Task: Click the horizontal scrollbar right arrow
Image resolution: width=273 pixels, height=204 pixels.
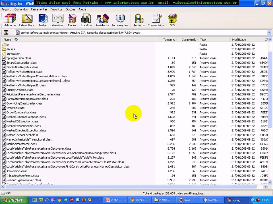Action: [x=265, y=187]
